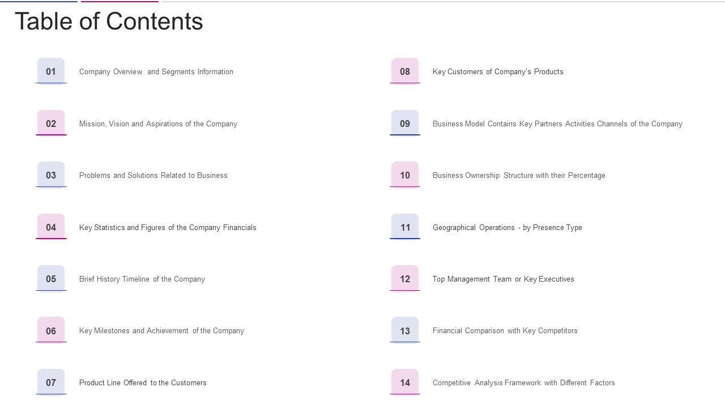Select the 07 number badge
The height and width of the screenshot is (408, 725).
click(51, 382)
